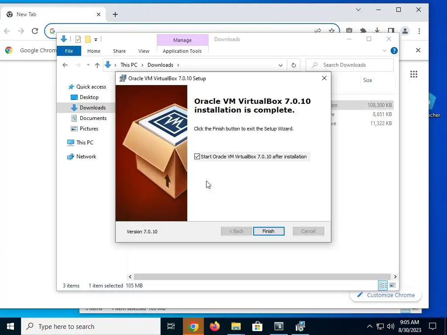Screen dimensions: 447x335
Task: Select Quick access in navigation pane
Action: (x=87, y=87)
